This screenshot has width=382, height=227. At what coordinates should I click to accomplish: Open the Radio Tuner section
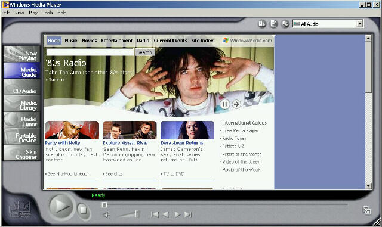[x=22, y=120]
